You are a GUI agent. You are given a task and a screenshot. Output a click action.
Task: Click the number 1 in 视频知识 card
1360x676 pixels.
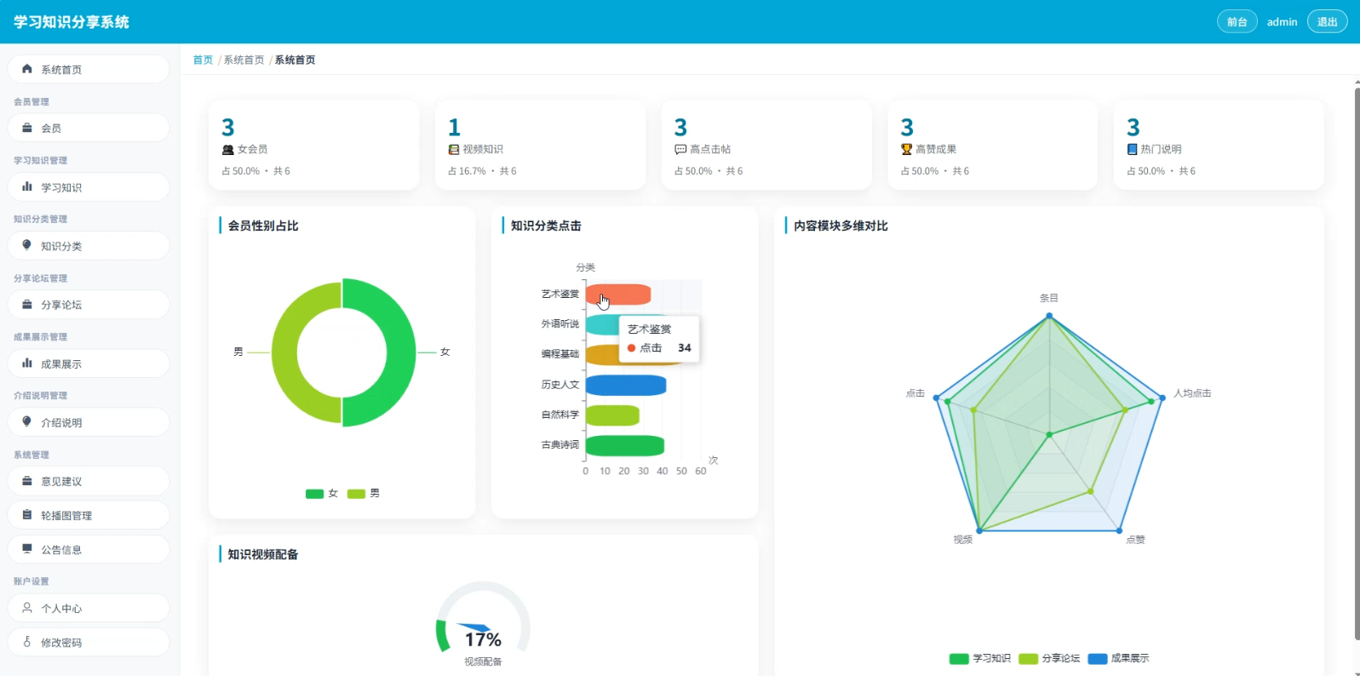pyautogui.click(x=454, y=128)
